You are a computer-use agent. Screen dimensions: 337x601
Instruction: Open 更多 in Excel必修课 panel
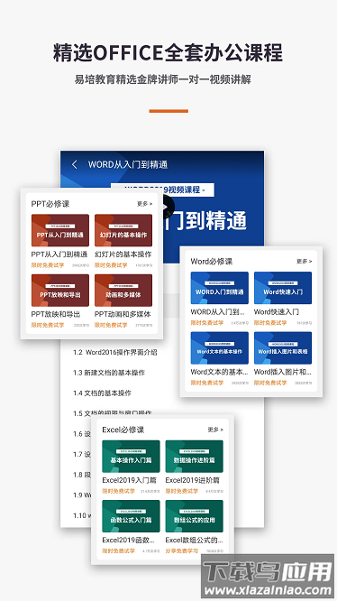coord(215,430)
